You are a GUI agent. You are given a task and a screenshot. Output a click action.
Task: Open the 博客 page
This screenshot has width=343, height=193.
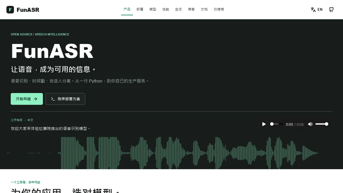click(191, 9)
